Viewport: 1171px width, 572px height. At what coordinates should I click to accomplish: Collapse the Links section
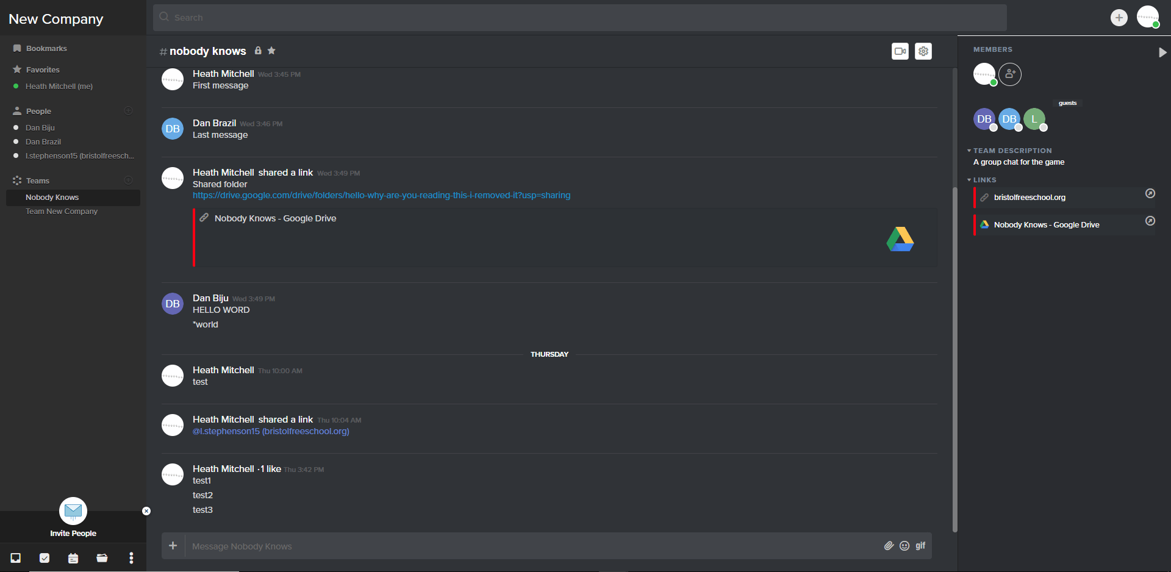pyautogui.click(x=969, y=180)
